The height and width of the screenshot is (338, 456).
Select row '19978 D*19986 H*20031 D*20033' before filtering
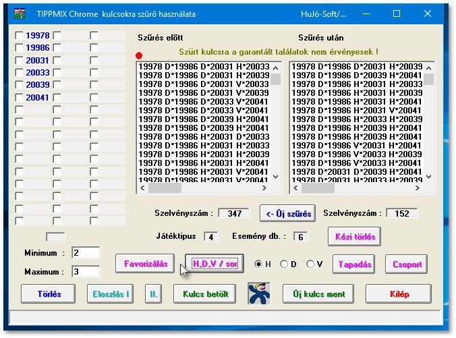coord(204,136)
